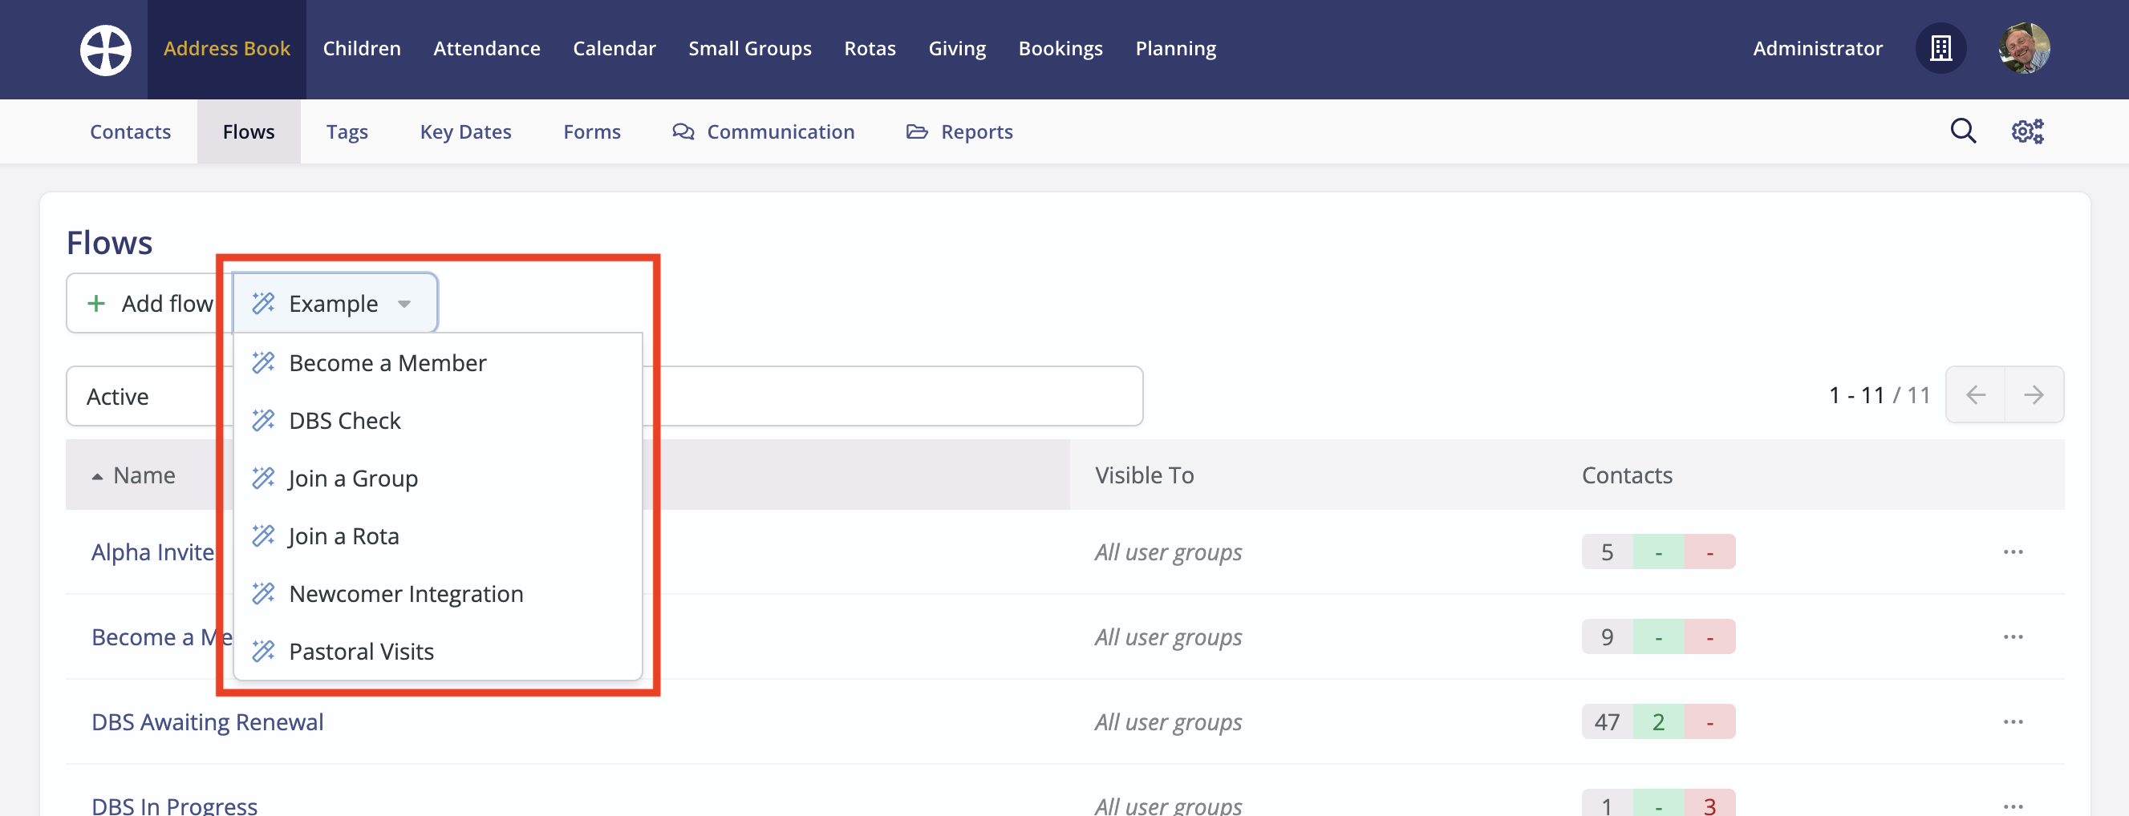Select the magic wand icon beside Example

coord(263,302)
